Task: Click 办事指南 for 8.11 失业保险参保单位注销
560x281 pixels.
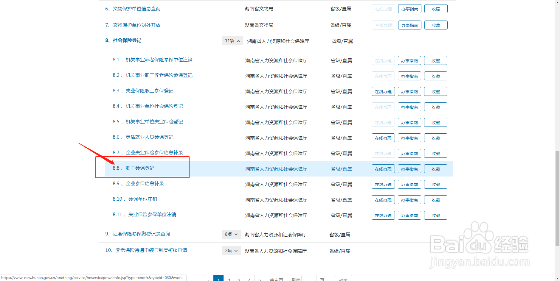Action: click(x=409, y=215)
